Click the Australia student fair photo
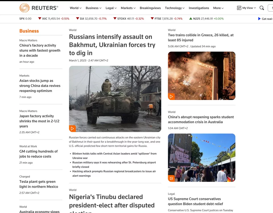 (x=202, y=158)
